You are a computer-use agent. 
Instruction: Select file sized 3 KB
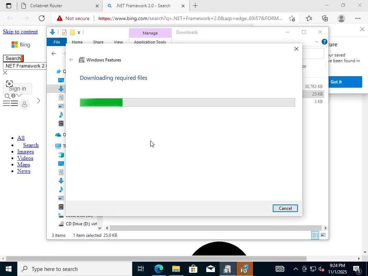coord(318,102)
